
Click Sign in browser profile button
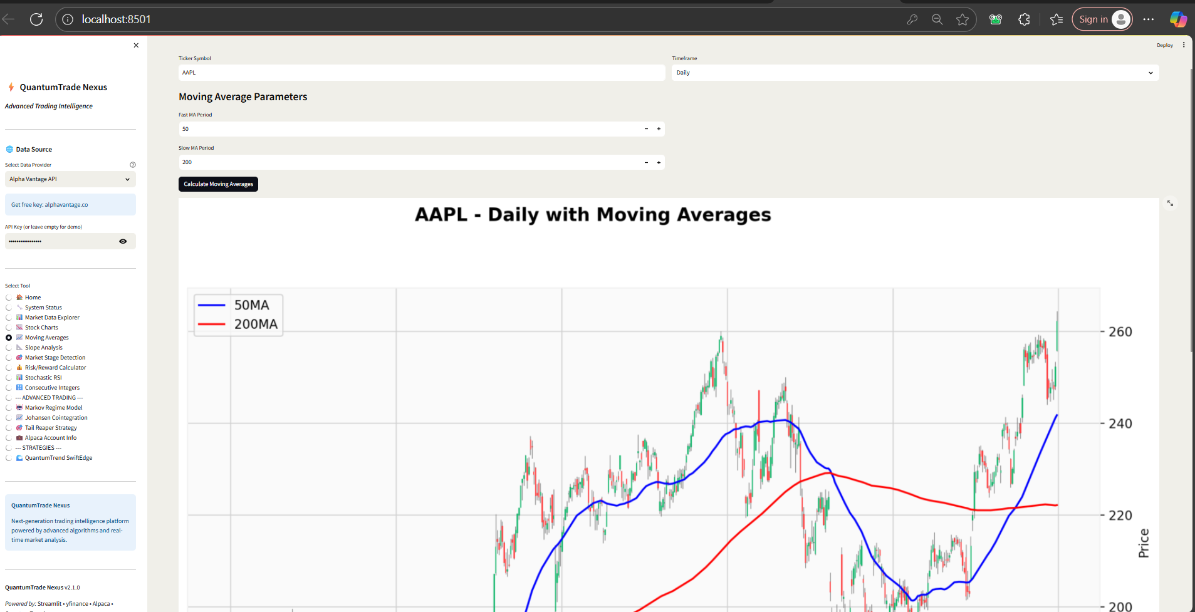(x=1102, y=19)
